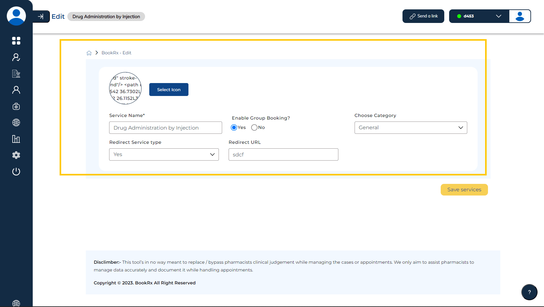Enable group booking by selecting Yes
This screenshot has height=307, width=544.
[234, 127]
